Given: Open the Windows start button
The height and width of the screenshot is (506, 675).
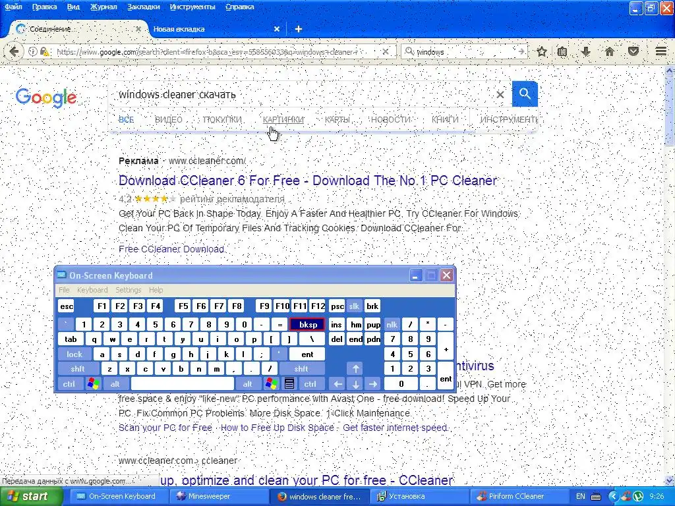Looking at the screenshot, I should point(31,497).
